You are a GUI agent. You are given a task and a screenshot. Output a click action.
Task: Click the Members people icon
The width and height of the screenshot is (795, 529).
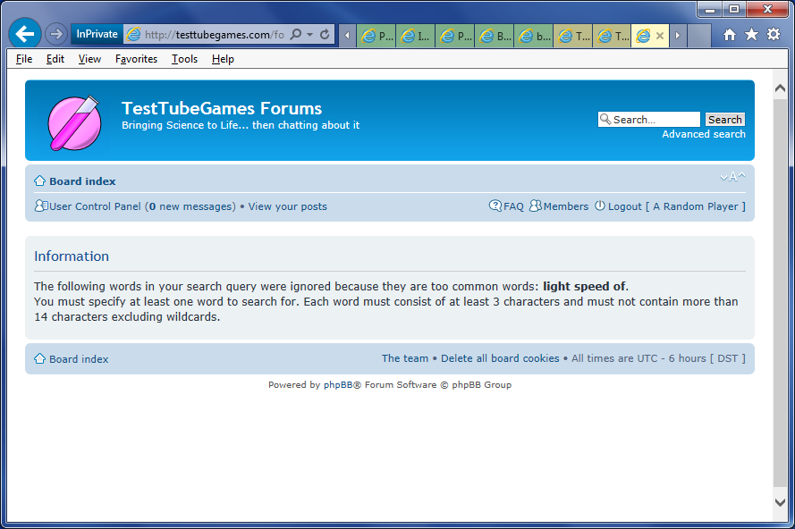point(536,206)
